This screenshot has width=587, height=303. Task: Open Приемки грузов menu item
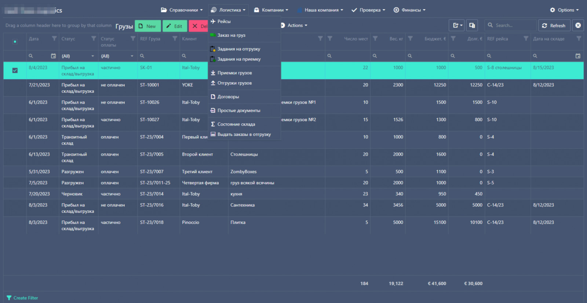244,73
